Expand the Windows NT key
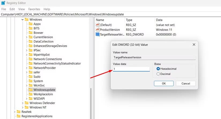This screenshot has height=119, width=221. (x=23, y=107)
